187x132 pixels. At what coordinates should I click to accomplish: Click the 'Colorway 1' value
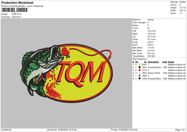click(x=17, y=17)
